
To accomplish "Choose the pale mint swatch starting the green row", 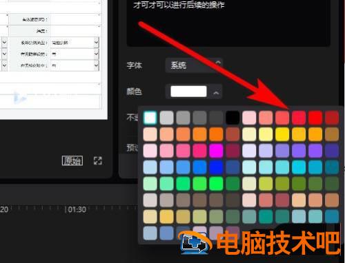I will 150,184.
